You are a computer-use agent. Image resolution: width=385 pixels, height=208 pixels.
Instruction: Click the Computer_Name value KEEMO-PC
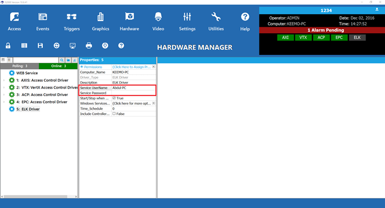(x=134, y=72)
